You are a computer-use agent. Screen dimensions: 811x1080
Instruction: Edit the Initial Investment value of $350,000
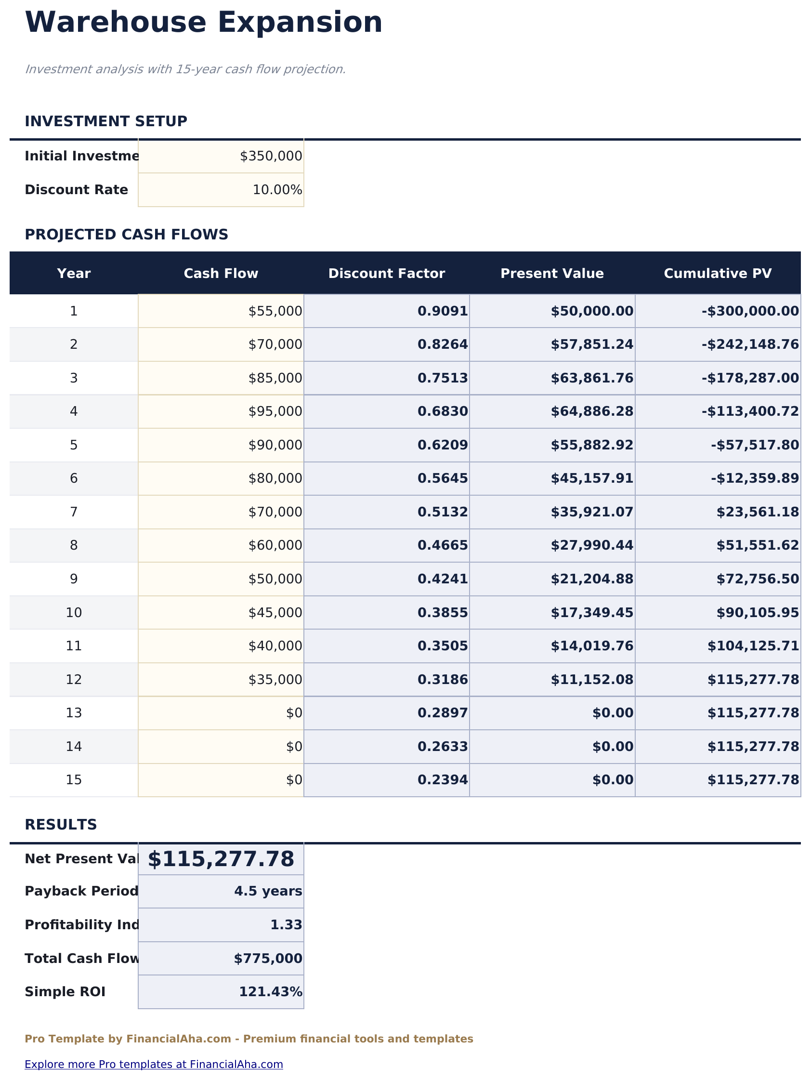pos(221,155)
